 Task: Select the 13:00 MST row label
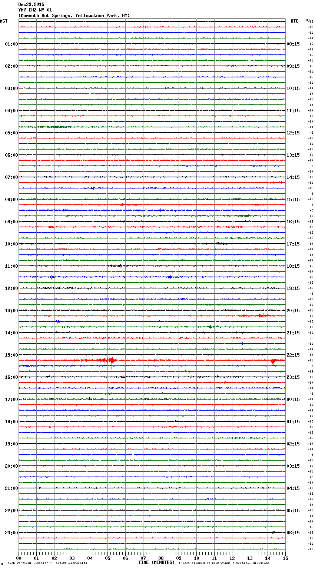tap(11, 310)
